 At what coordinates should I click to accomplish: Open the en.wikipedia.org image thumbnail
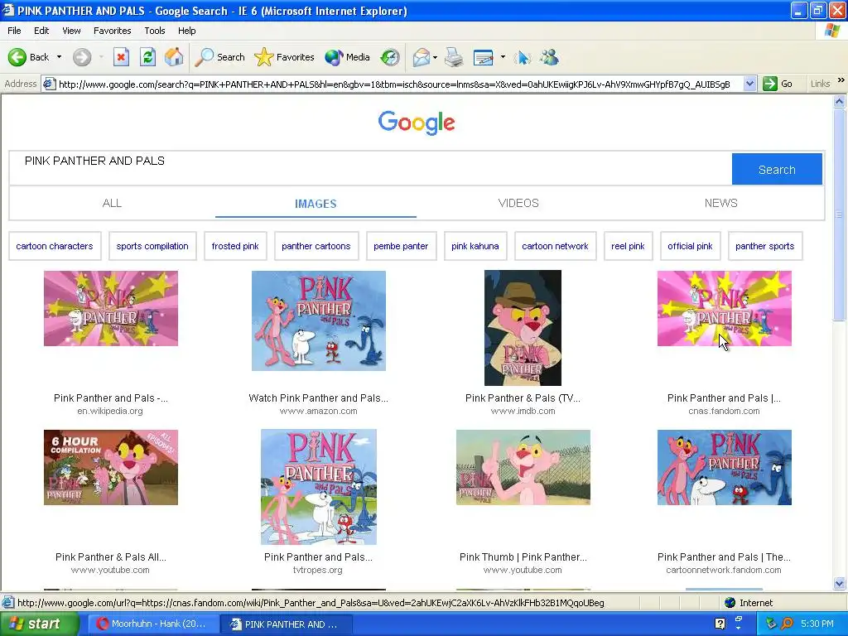click(111, 308)
